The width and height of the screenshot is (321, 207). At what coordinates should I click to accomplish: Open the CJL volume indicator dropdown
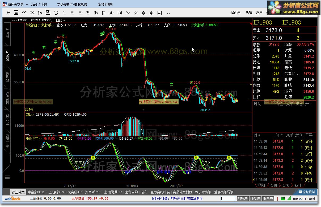click(29, 115)
